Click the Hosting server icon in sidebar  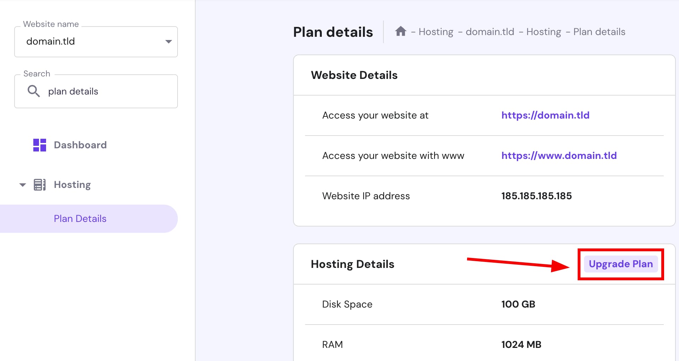click(40, 184)
